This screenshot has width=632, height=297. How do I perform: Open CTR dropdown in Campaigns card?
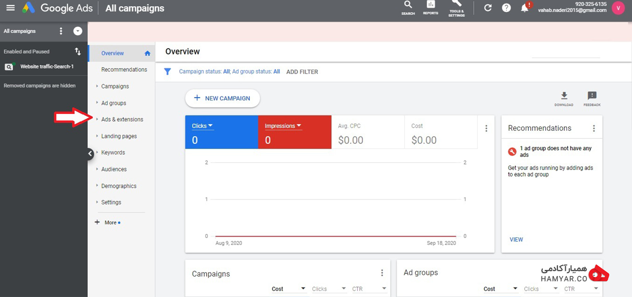click(x=369, y=289)
